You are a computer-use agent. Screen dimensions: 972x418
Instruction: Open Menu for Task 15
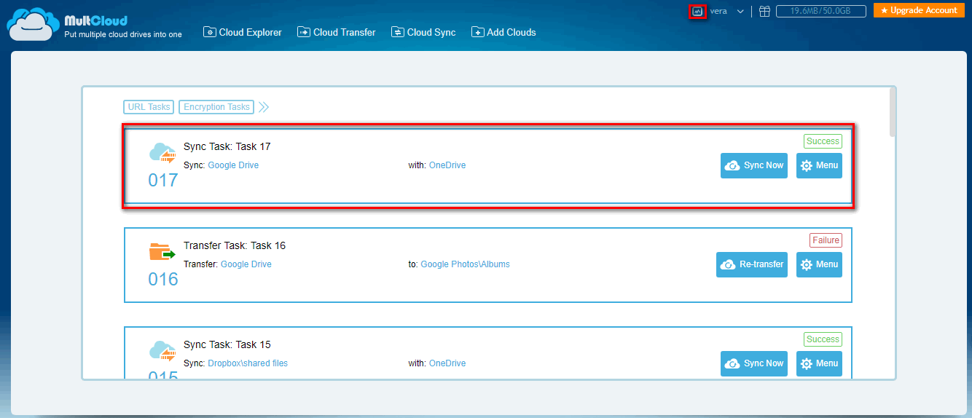point(819,363)
